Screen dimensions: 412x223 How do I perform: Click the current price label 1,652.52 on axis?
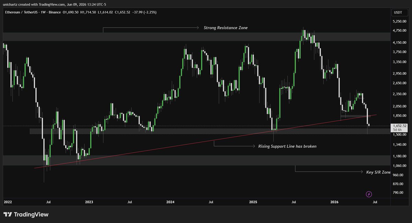[399, 126]
